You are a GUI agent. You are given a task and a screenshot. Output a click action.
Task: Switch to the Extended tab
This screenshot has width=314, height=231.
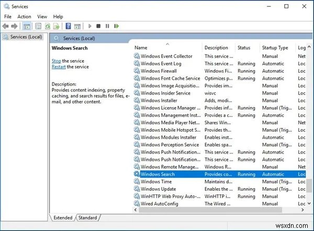[63, 217]
